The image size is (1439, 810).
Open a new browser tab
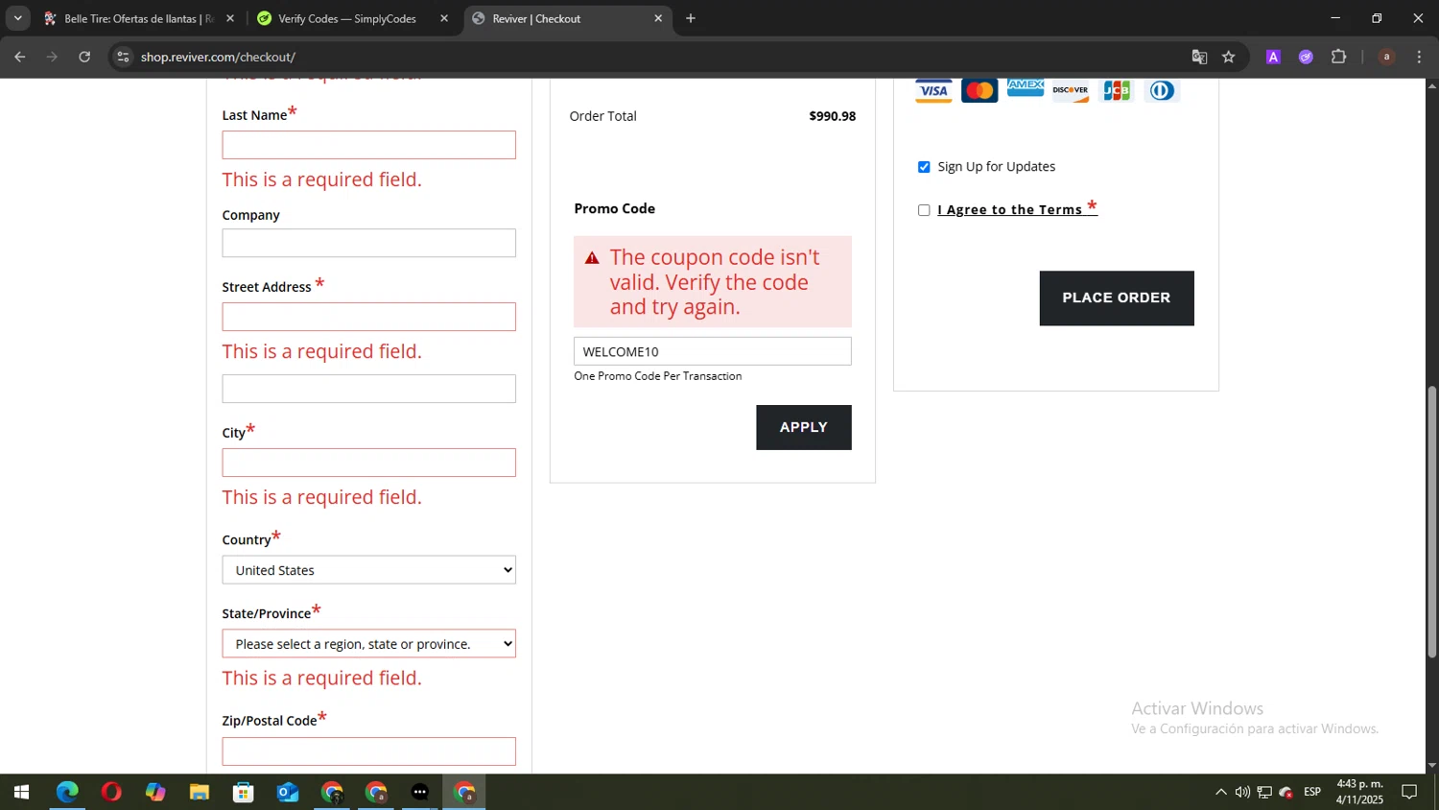click(691, 18)
